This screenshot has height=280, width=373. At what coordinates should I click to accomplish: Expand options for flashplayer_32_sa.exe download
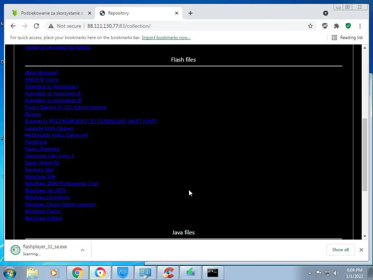point(83,250)
